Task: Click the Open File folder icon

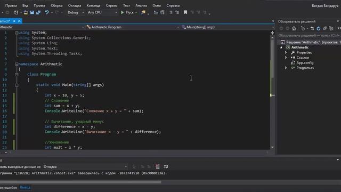Action: [26, 12]
